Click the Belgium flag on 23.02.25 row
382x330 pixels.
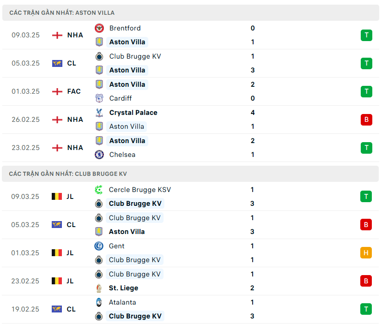coord(57,281)
